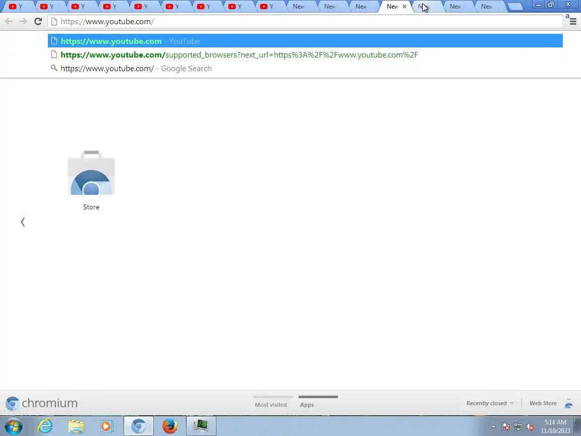Open the clock showing 5:14 AM
The height and width of the screenshot is (436, 581).
[555, 426]
